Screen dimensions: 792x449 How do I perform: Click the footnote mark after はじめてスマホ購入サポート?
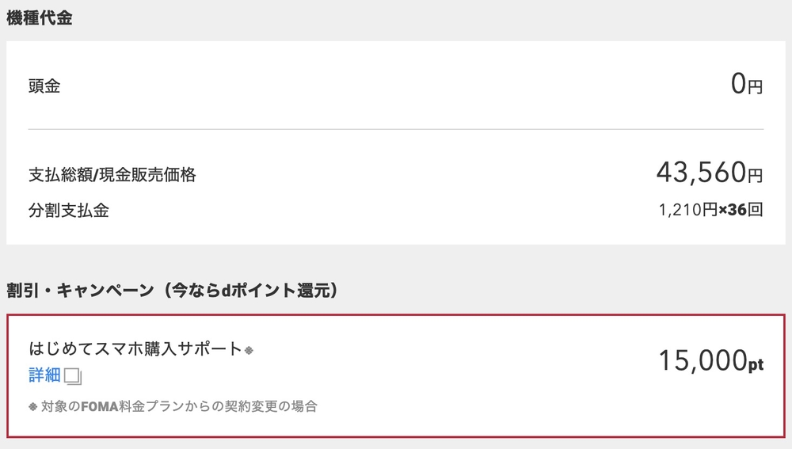point(249,349)
